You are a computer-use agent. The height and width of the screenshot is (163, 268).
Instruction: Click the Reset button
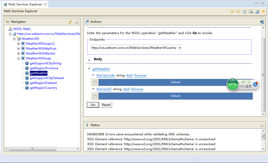[106, 105]
